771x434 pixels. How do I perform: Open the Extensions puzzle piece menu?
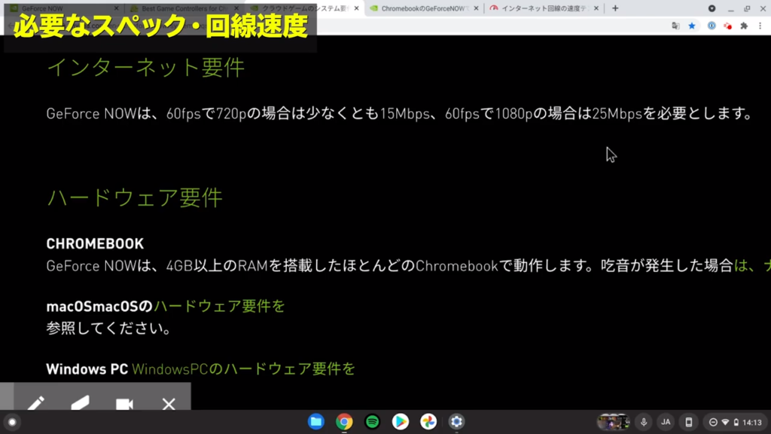coord(744,26)
